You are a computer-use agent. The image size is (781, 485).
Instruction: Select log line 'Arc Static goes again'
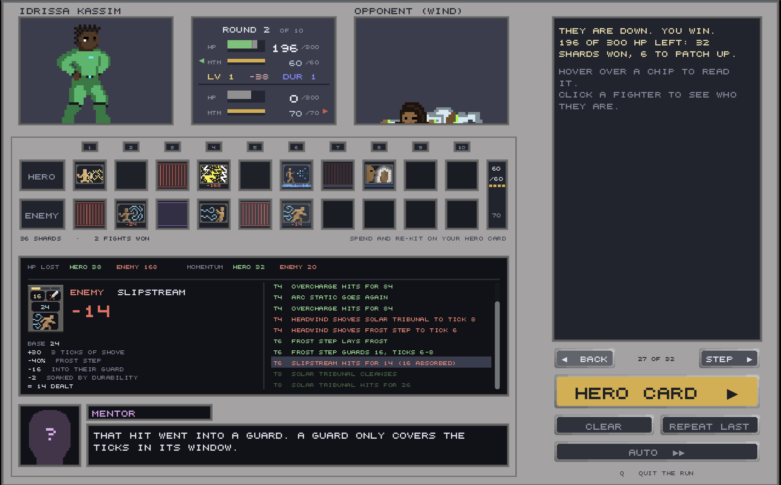[x=381, y=297]
